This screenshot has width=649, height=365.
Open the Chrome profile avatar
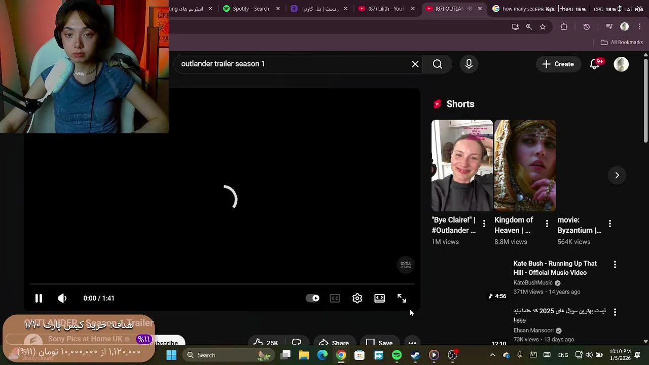[x=625, y=27]
